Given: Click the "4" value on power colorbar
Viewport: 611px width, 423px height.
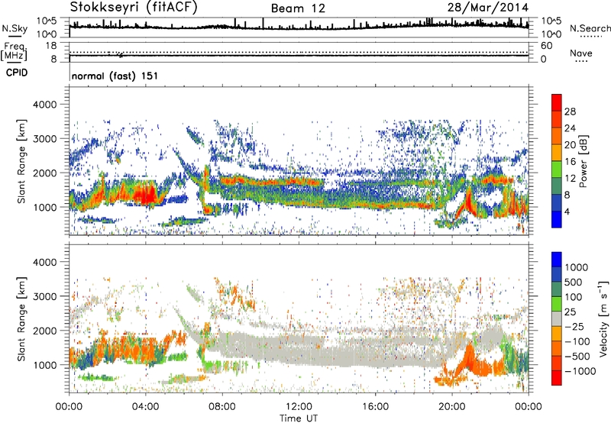Looking at the screenshot, I should click(567, 211).
